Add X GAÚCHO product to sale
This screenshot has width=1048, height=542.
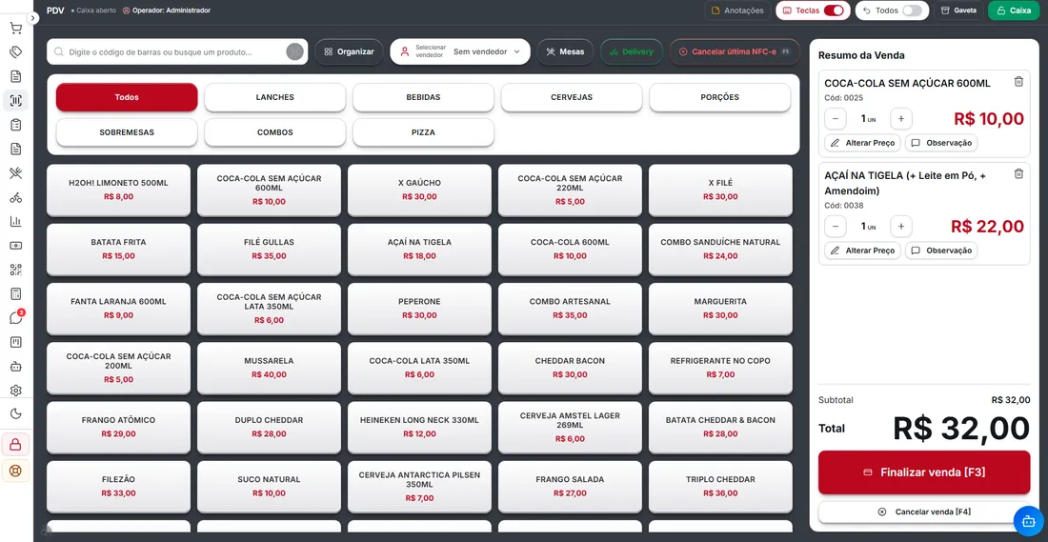pyautogui.click(x=420, y=191)
